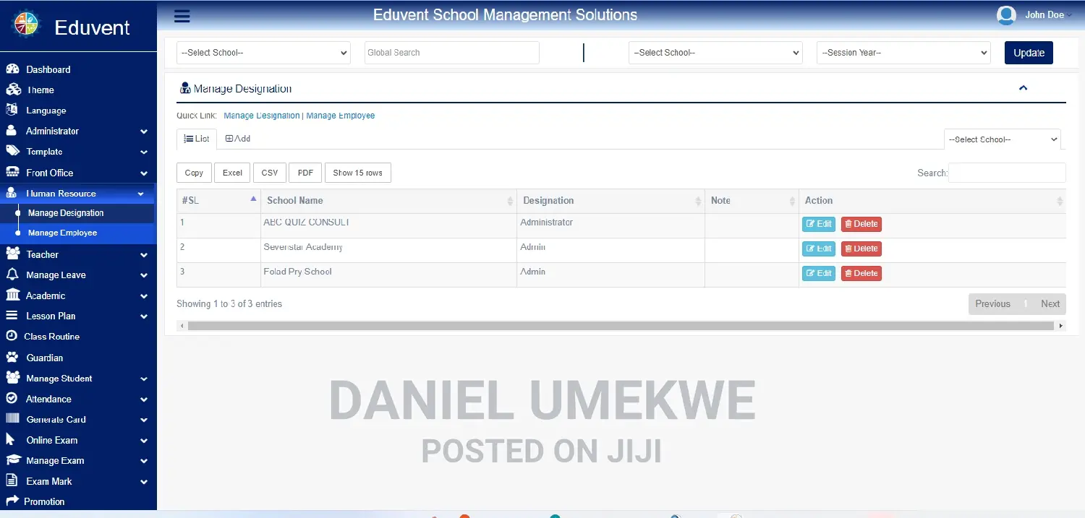Open the Select School filter beside tabs

(1003, 139)
